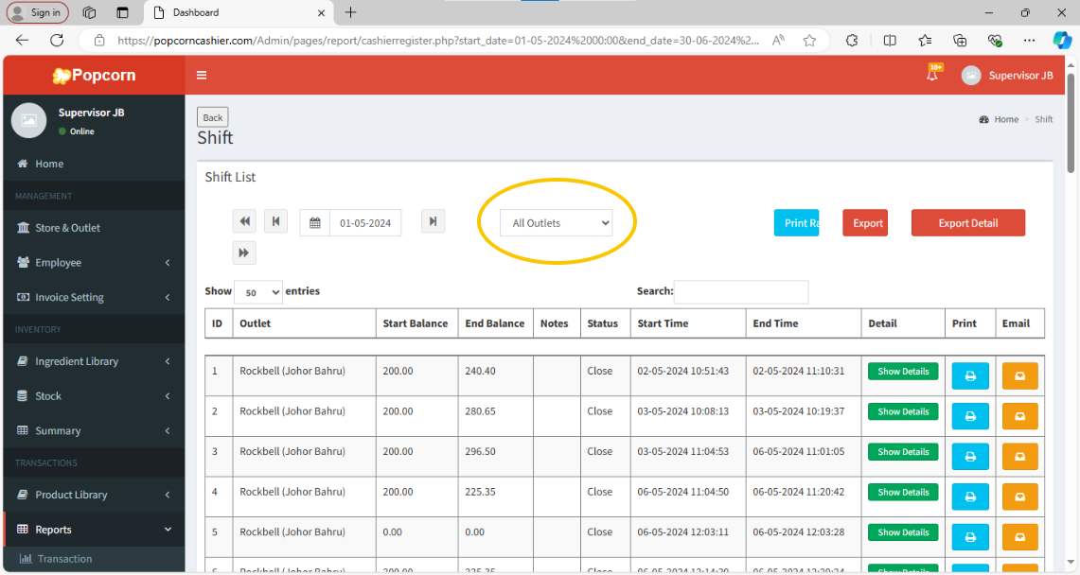Click the Back button
This screenshot has width=1080, height=575.
tap(213, 117)
